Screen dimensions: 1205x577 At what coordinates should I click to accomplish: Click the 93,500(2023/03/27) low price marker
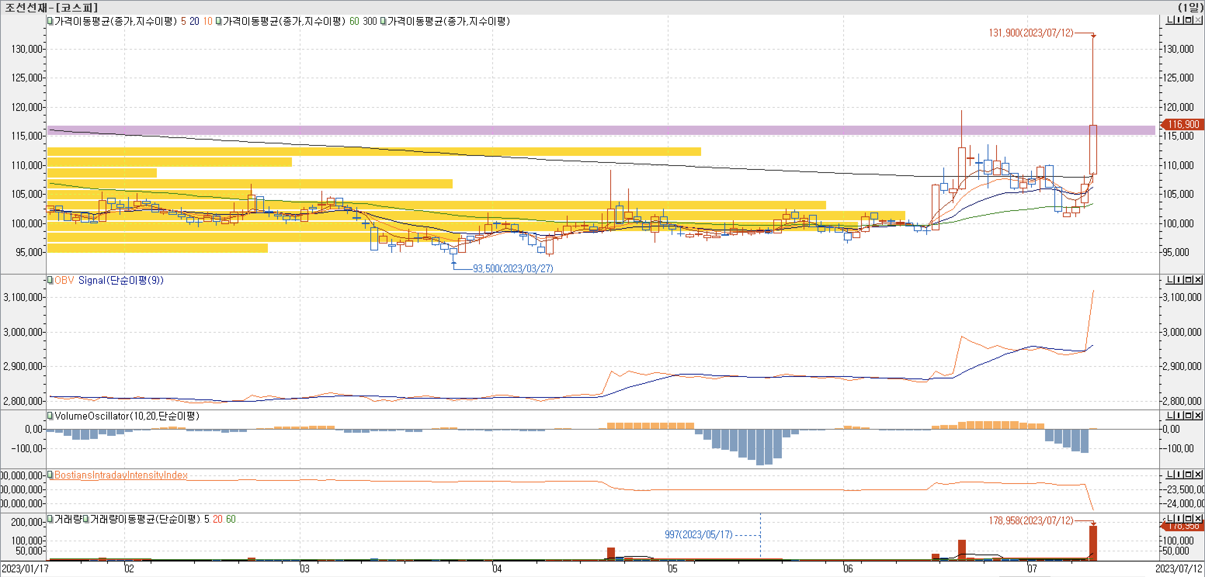[513, 269]
